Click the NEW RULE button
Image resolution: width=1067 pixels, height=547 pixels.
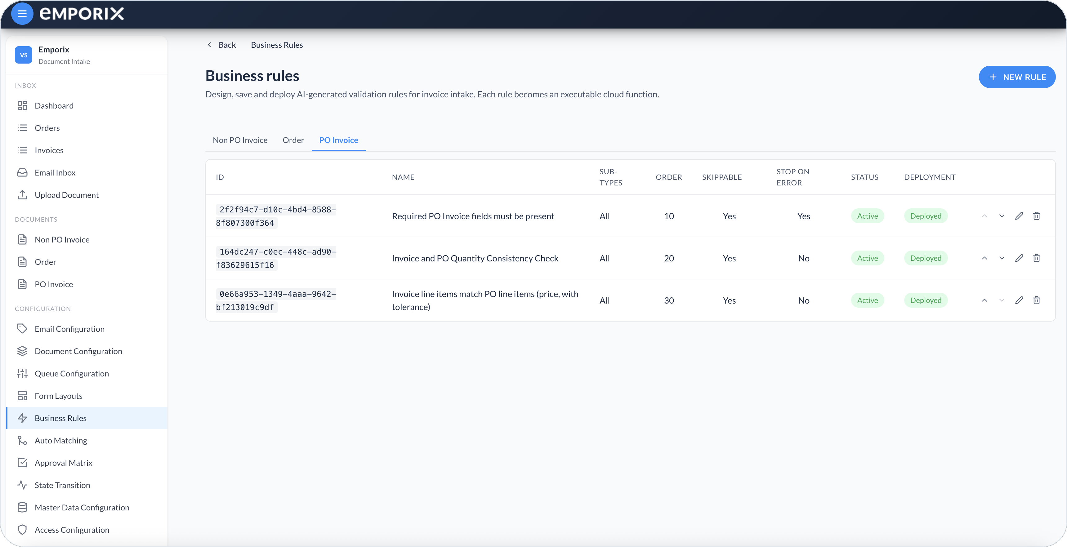point(1017,77)
